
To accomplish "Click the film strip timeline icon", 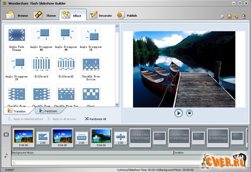I will click(x=6, y=135).
